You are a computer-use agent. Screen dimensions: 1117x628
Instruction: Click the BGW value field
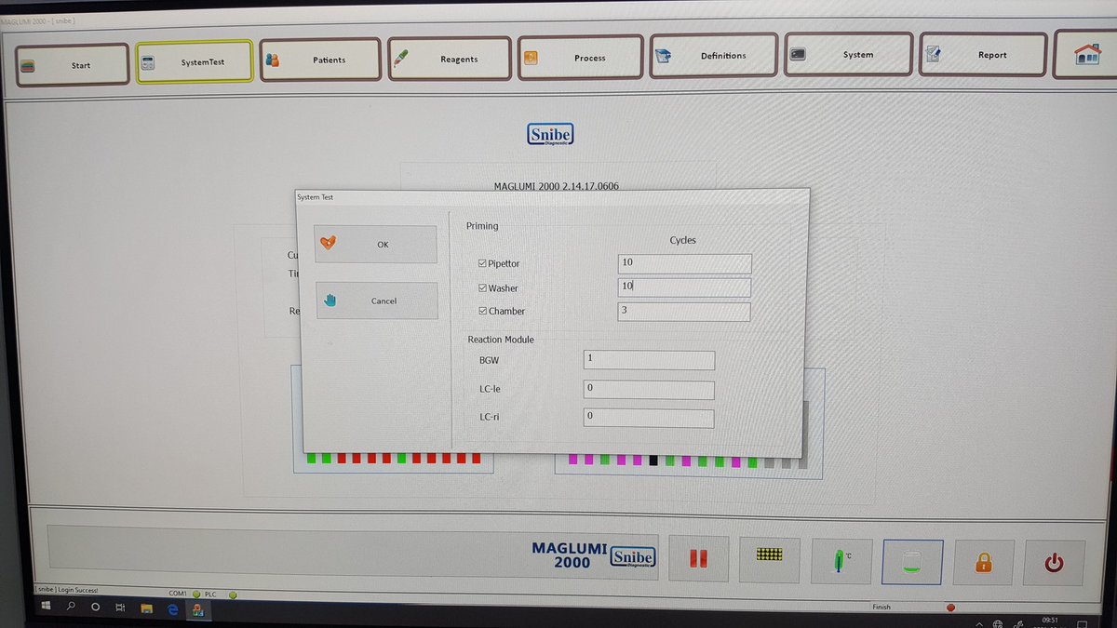pyautogui.click(x=649, y=360)
